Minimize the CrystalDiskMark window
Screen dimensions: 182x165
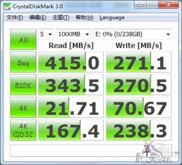(140, 5)
